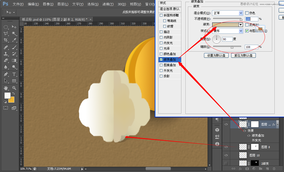Select the Brush tool
Image resolution: width=284 pixels, height=172 pixels.
pyautogui.click(x=14, y=47)
